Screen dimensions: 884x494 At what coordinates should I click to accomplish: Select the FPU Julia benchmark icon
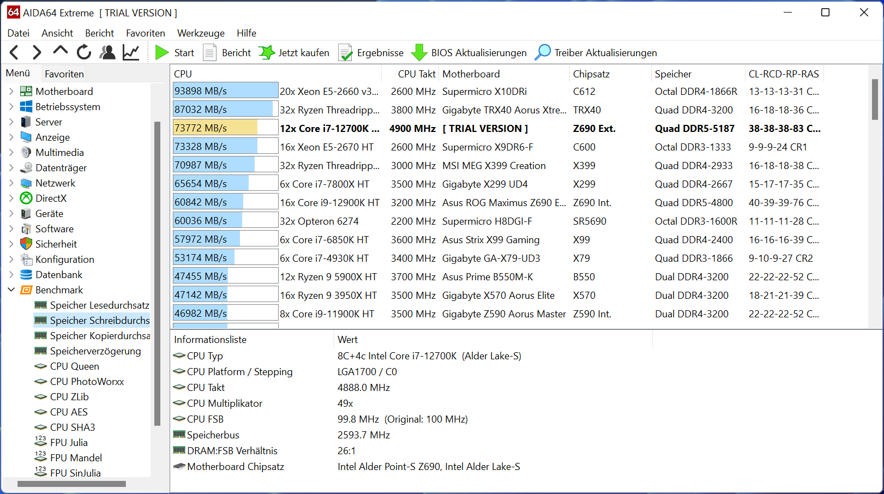(41, 442)
